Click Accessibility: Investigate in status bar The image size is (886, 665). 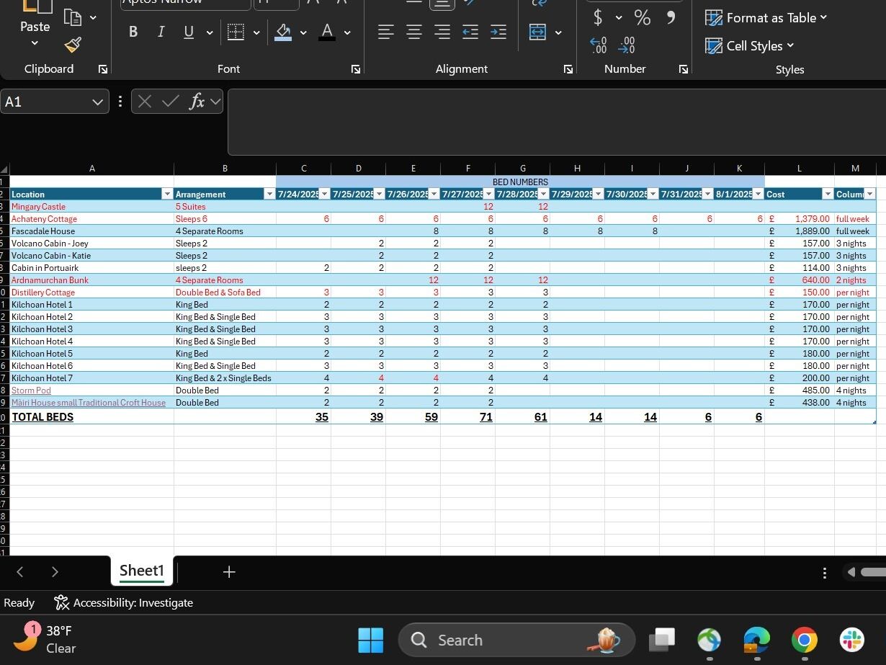pyautogui.click(x=124, y=603)
